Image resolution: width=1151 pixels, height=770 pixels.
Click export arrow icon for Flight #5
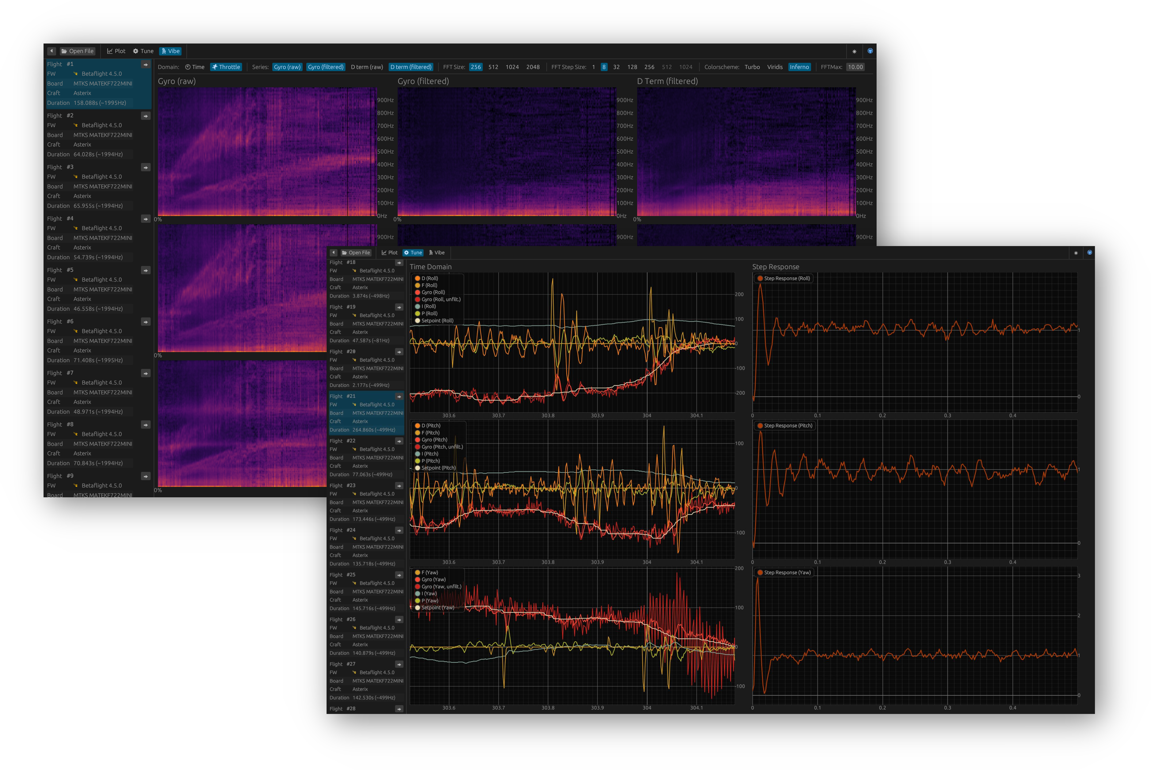tap(145, 271)
